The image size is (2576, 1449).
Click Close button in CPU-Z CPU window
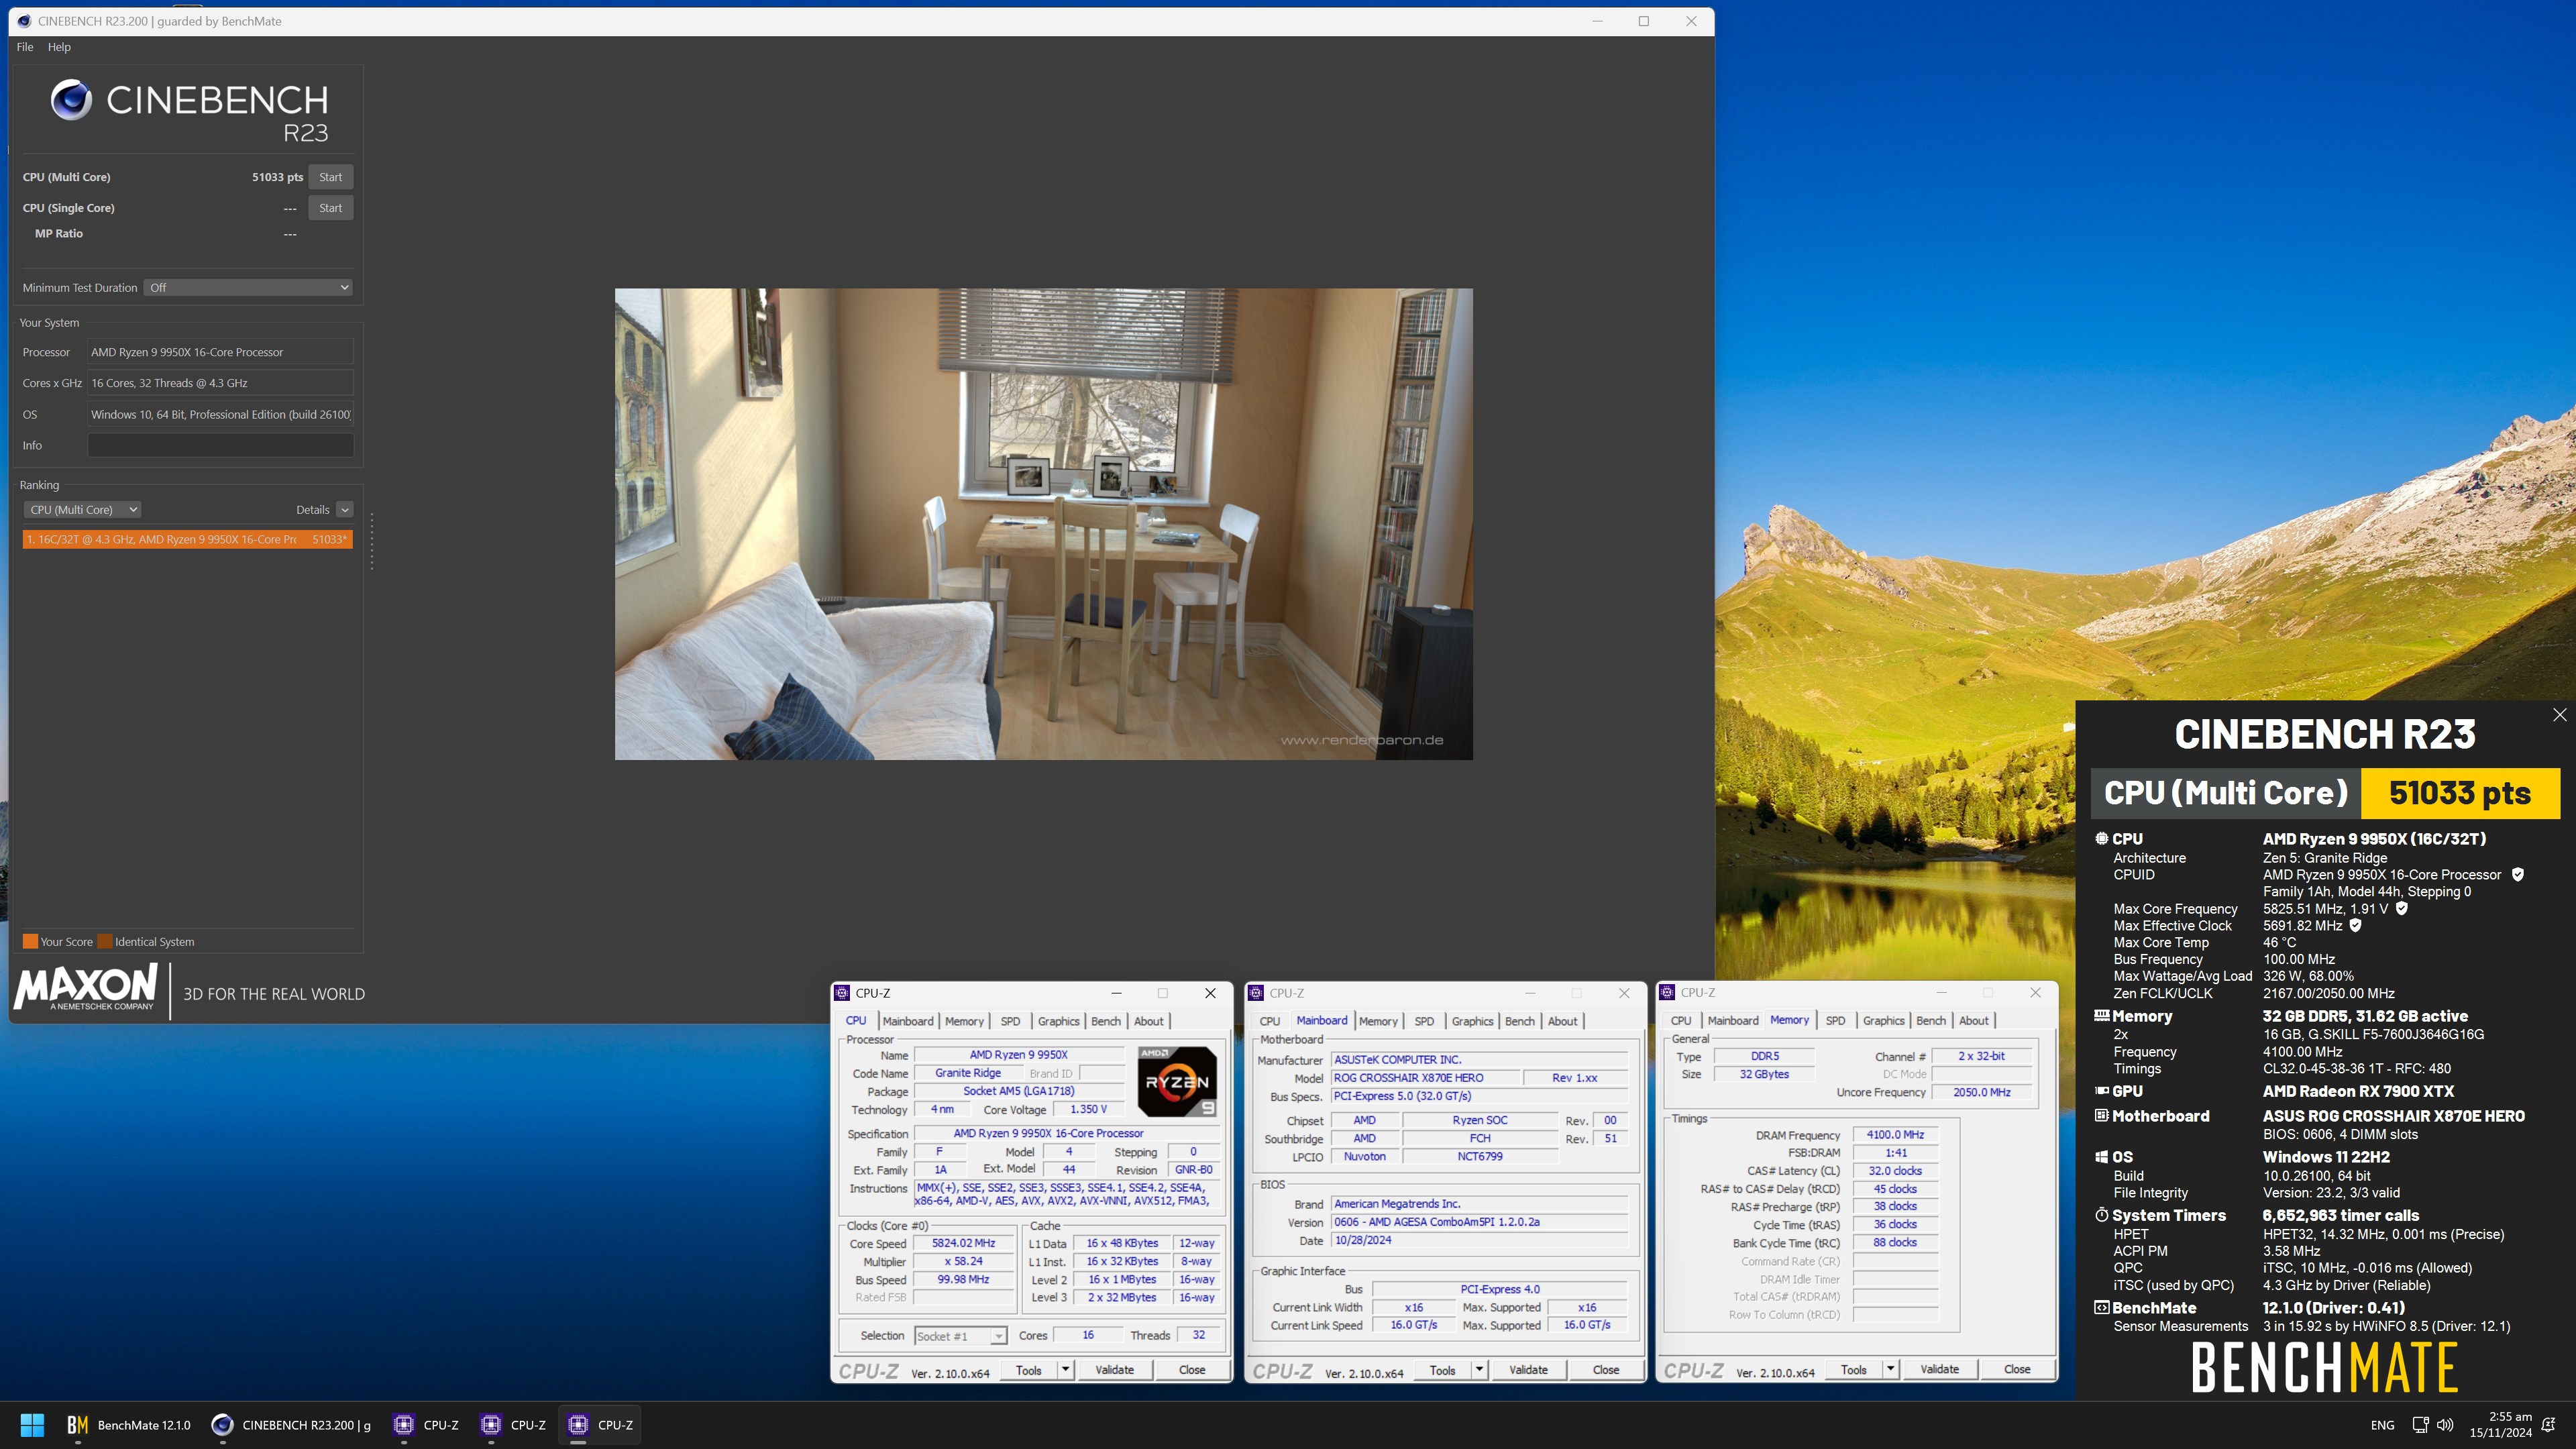(x=1192, y=1370)
